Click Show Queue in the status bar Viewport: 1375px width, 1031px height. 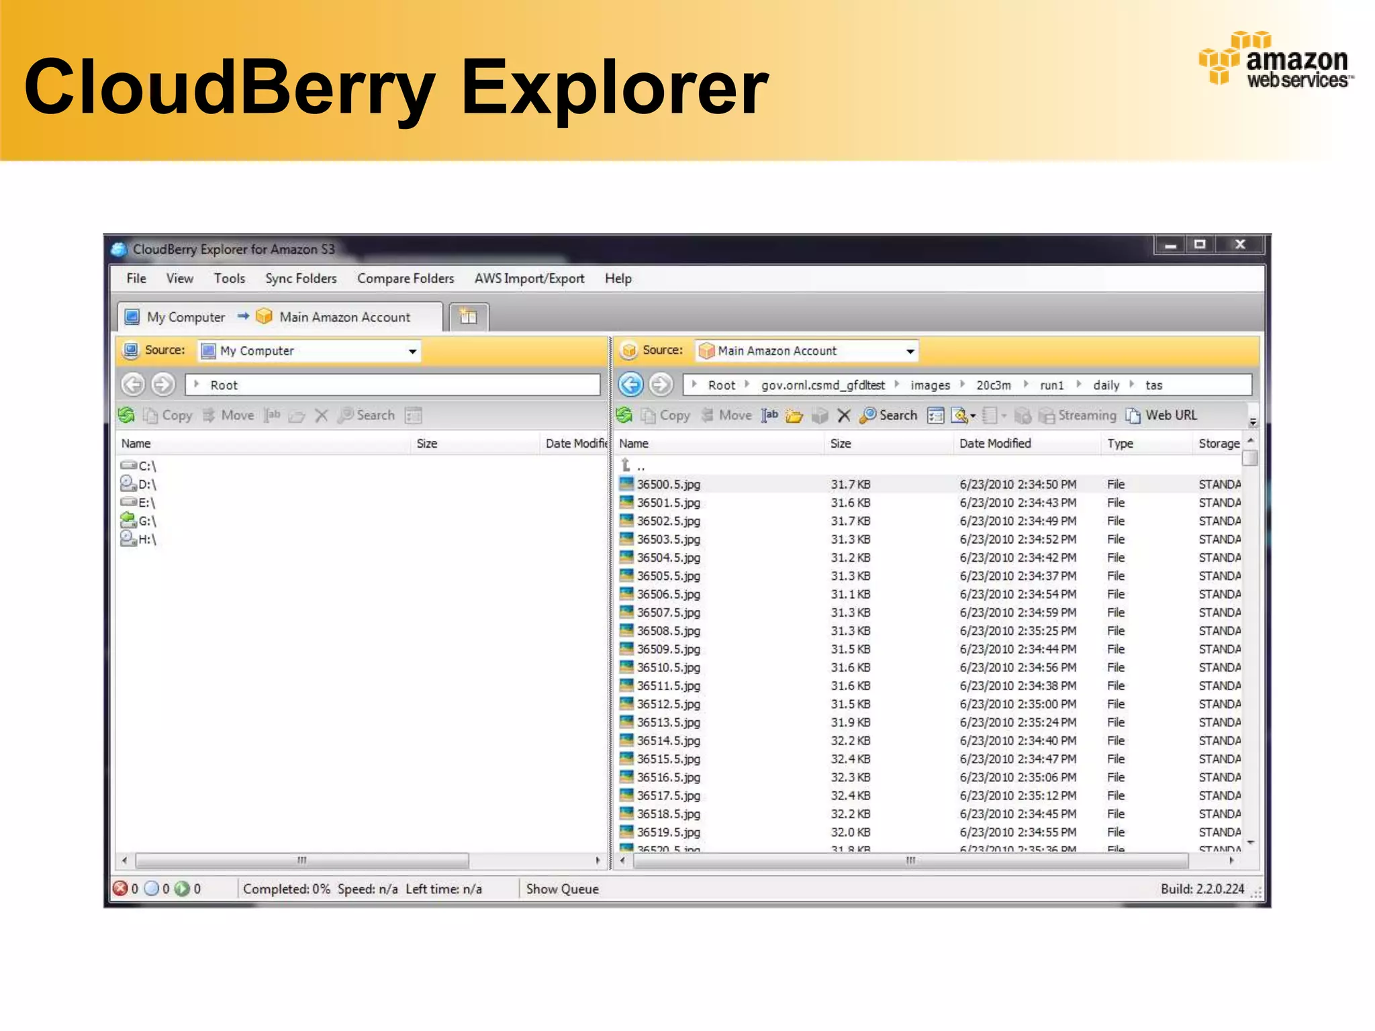tap(562, 889)
